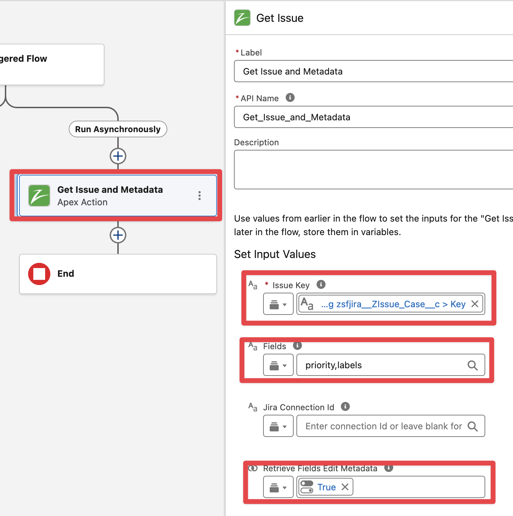The image size is (513, 516).
Task: Show API Name info tooltip
Action: (290, 97)
